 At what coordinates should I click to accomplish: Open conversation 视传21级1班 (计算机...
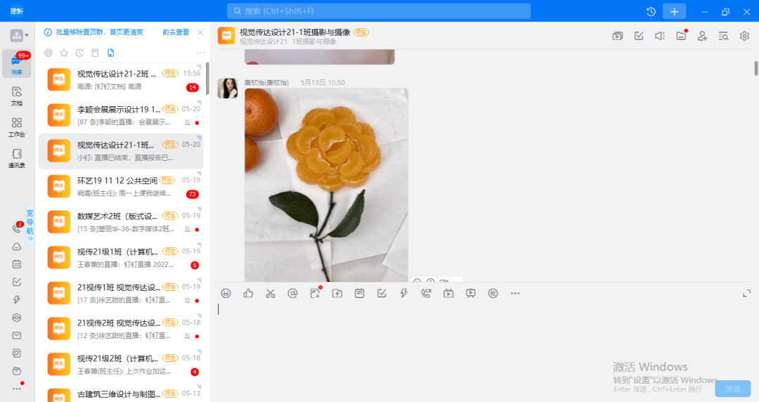click(121, 258)
